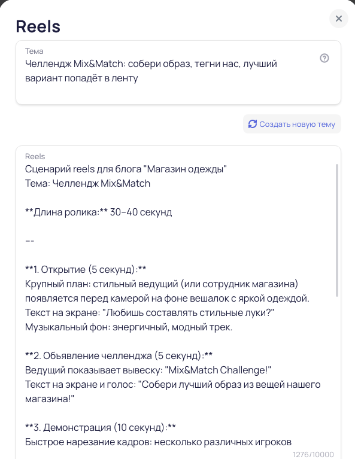Open the question mark help for Тема
The image size is (355, 459).
coord(324,58)
